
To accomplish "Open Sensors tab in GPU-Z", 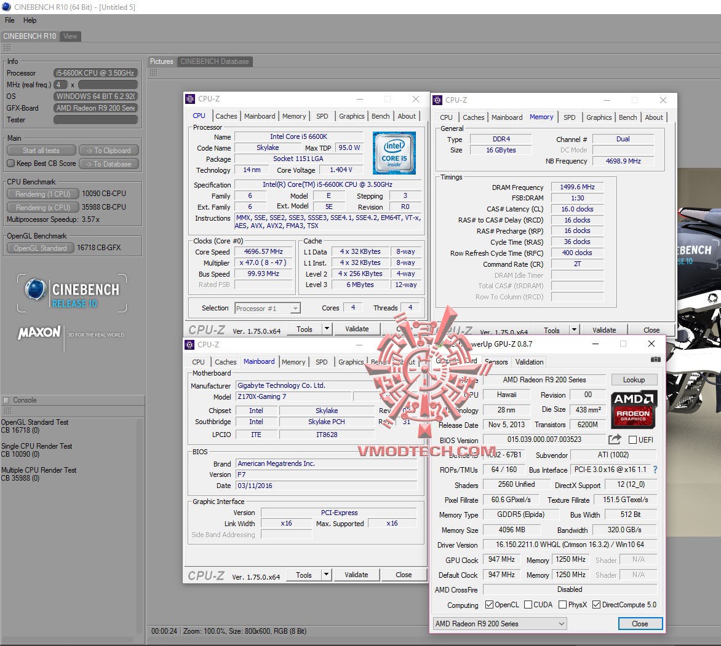I will pos(496,362).
